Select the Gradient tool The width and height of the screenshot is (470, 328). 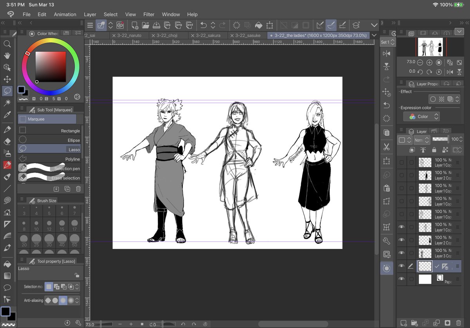[x=7, y=276]
